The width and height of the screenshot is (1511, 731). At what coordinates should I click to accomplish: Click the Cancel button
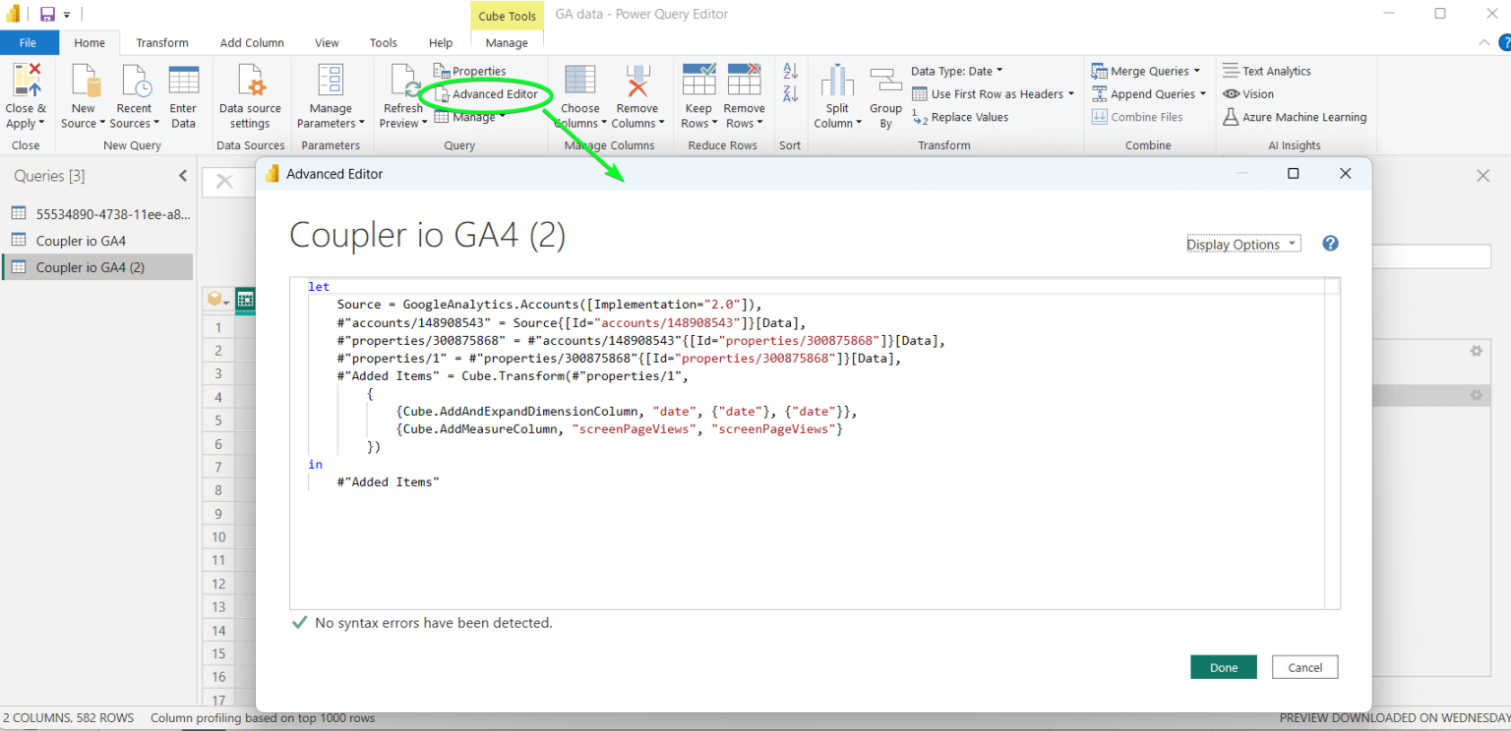(x=1304, y=666)
